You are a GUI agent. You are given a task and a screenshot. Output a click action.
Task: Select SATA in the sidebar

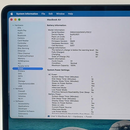point(20,76)
